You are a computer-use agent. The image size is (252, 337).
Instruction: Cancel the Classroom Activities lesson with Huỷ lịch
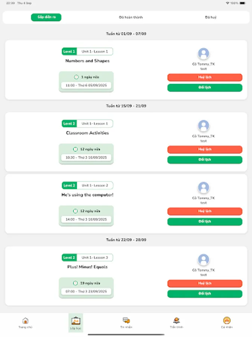[x=205, y=149]
